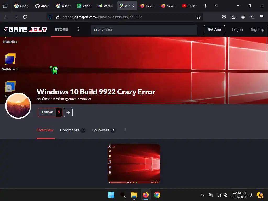Close the active Game Jolt tab
This screenshot has width=268, height=201.
[x=133, y=6]
